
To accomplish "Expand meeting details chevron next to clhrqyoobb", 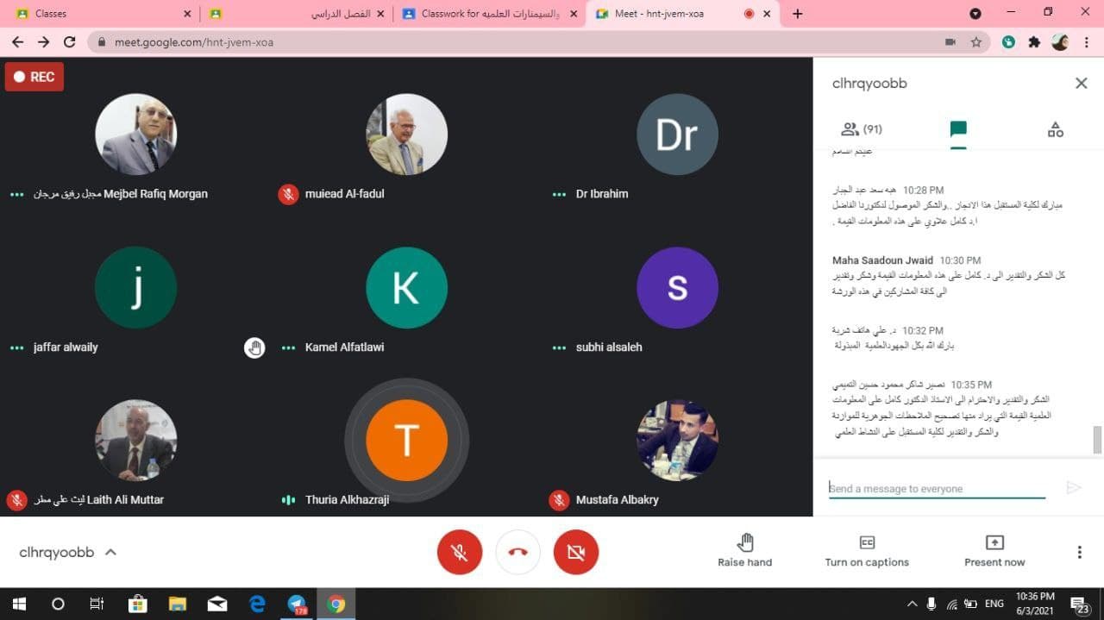I will point(110,552).
